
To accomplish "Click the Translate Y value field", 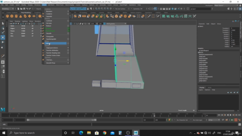I will coord(235,30).
